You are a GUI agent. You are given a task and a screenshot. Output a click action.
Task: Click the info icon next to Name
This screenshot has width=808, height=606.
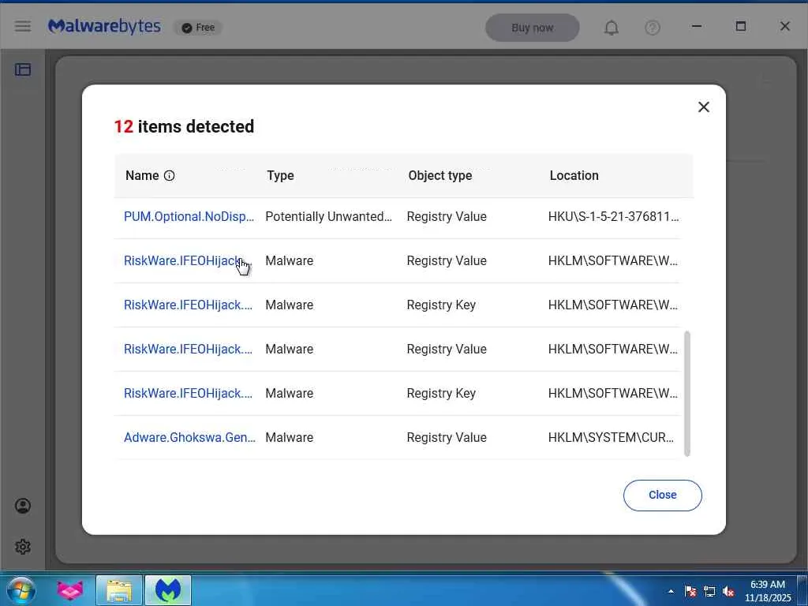169,176
